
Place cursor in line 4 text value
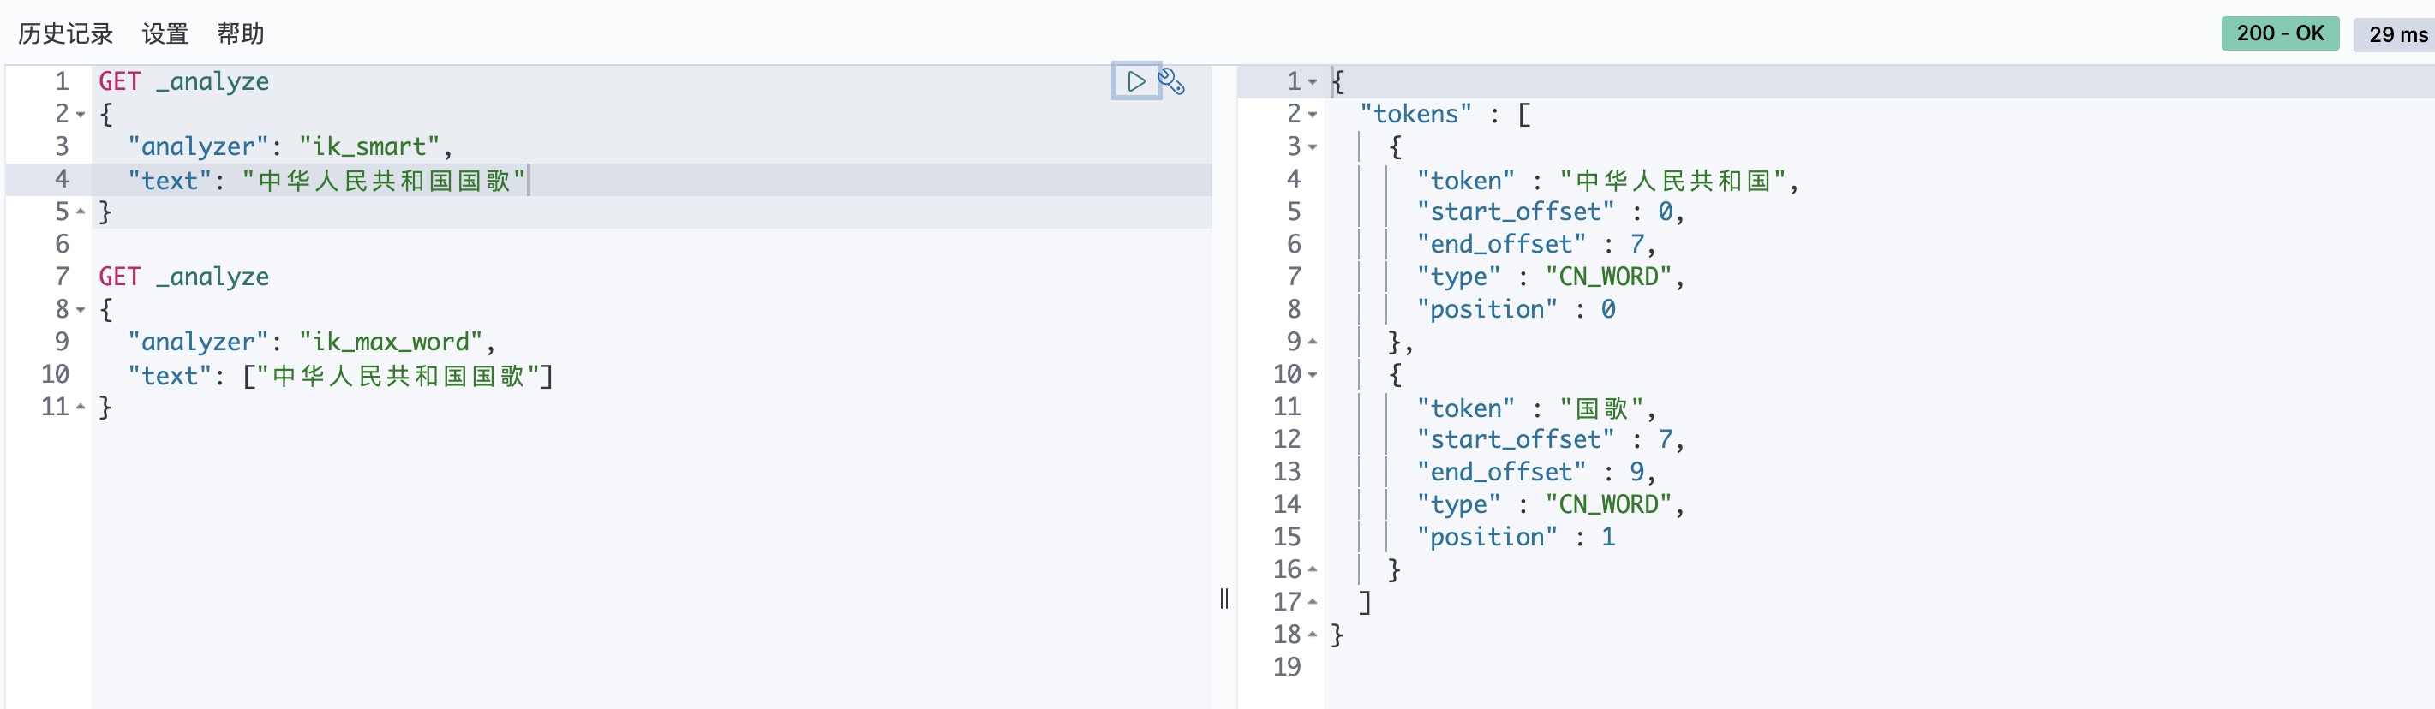click(x=383, y=181)
